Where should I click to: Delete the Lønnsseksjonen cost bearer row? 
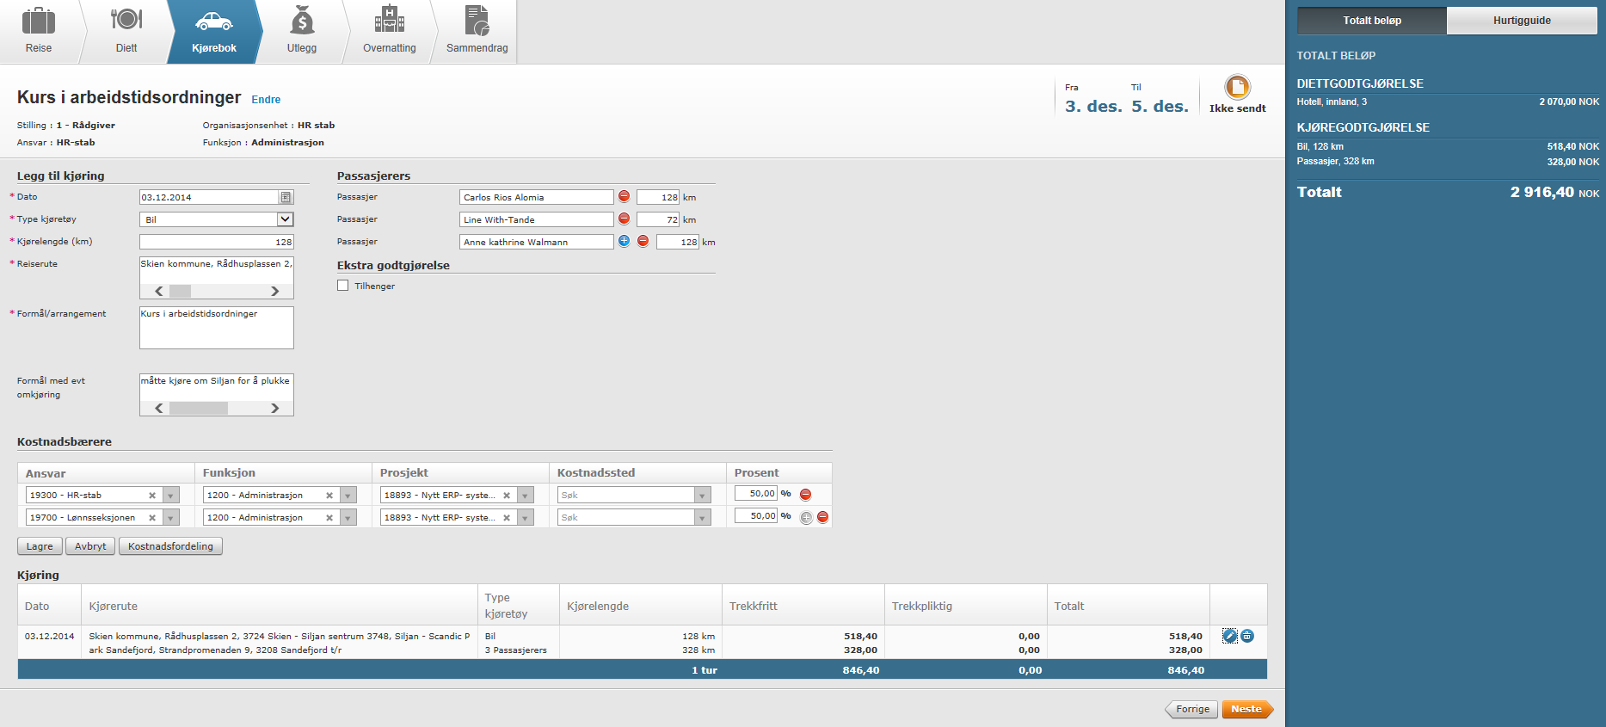(823, 517)
